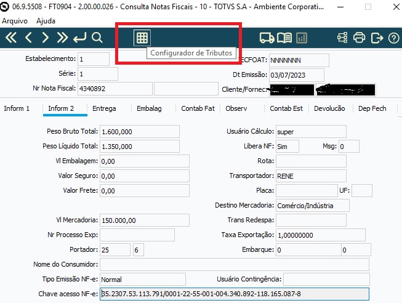Click the UF field
Viewport: 402px width, 303px height.
point(362,191)
